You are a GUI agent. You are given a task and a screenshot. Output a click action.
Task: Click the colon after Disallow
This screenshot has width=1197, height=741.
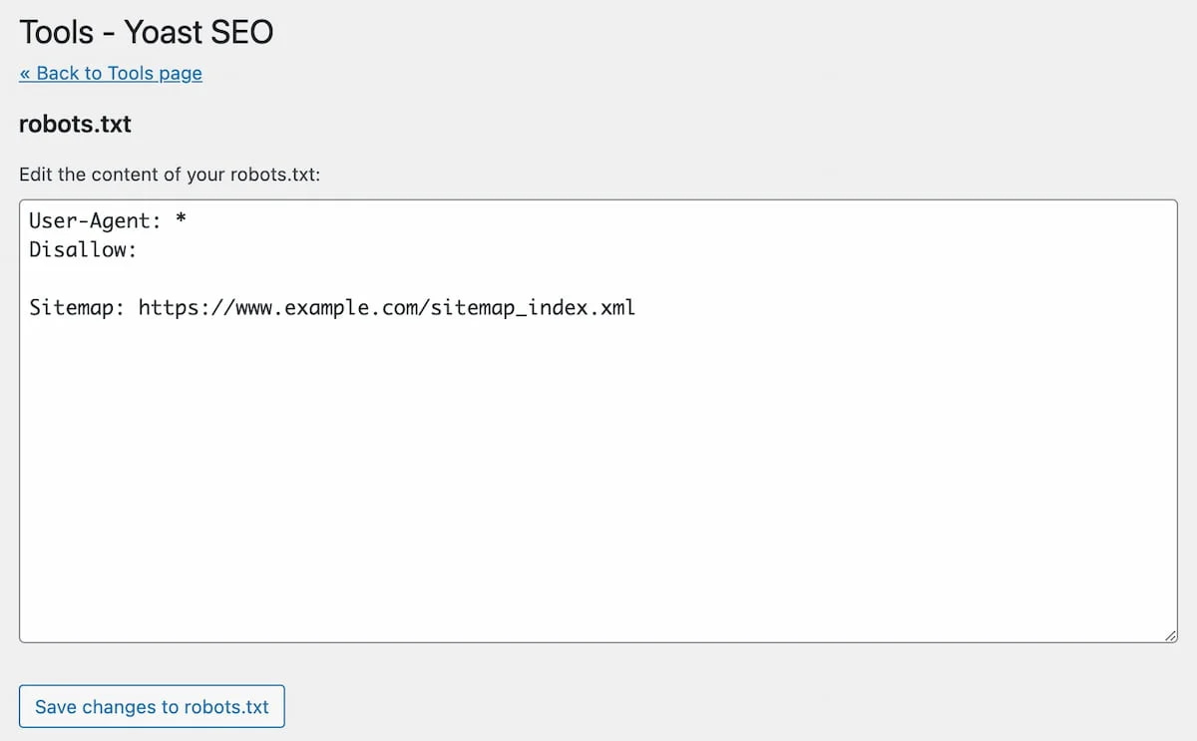(132, 250)
